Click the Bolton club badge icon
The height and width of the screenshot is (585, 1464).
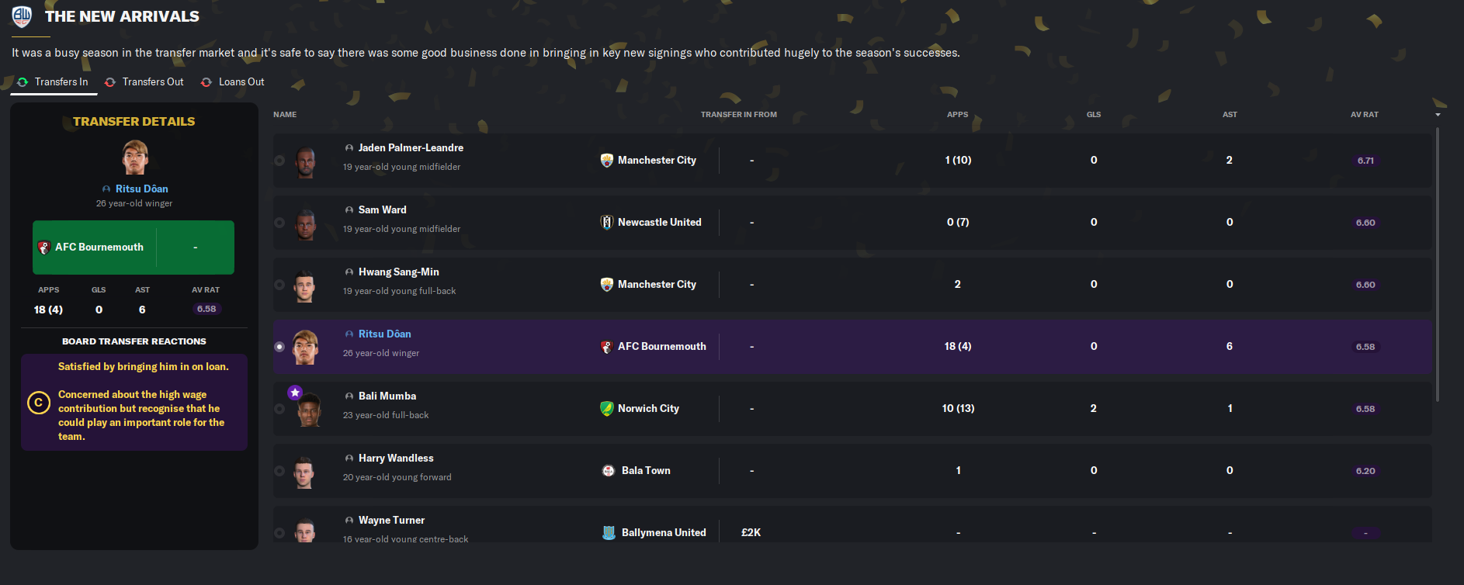pyautogui.click(x=22, y=16)
